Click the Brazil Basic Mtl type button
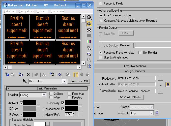171x126 pixels. tap(79, 81)
